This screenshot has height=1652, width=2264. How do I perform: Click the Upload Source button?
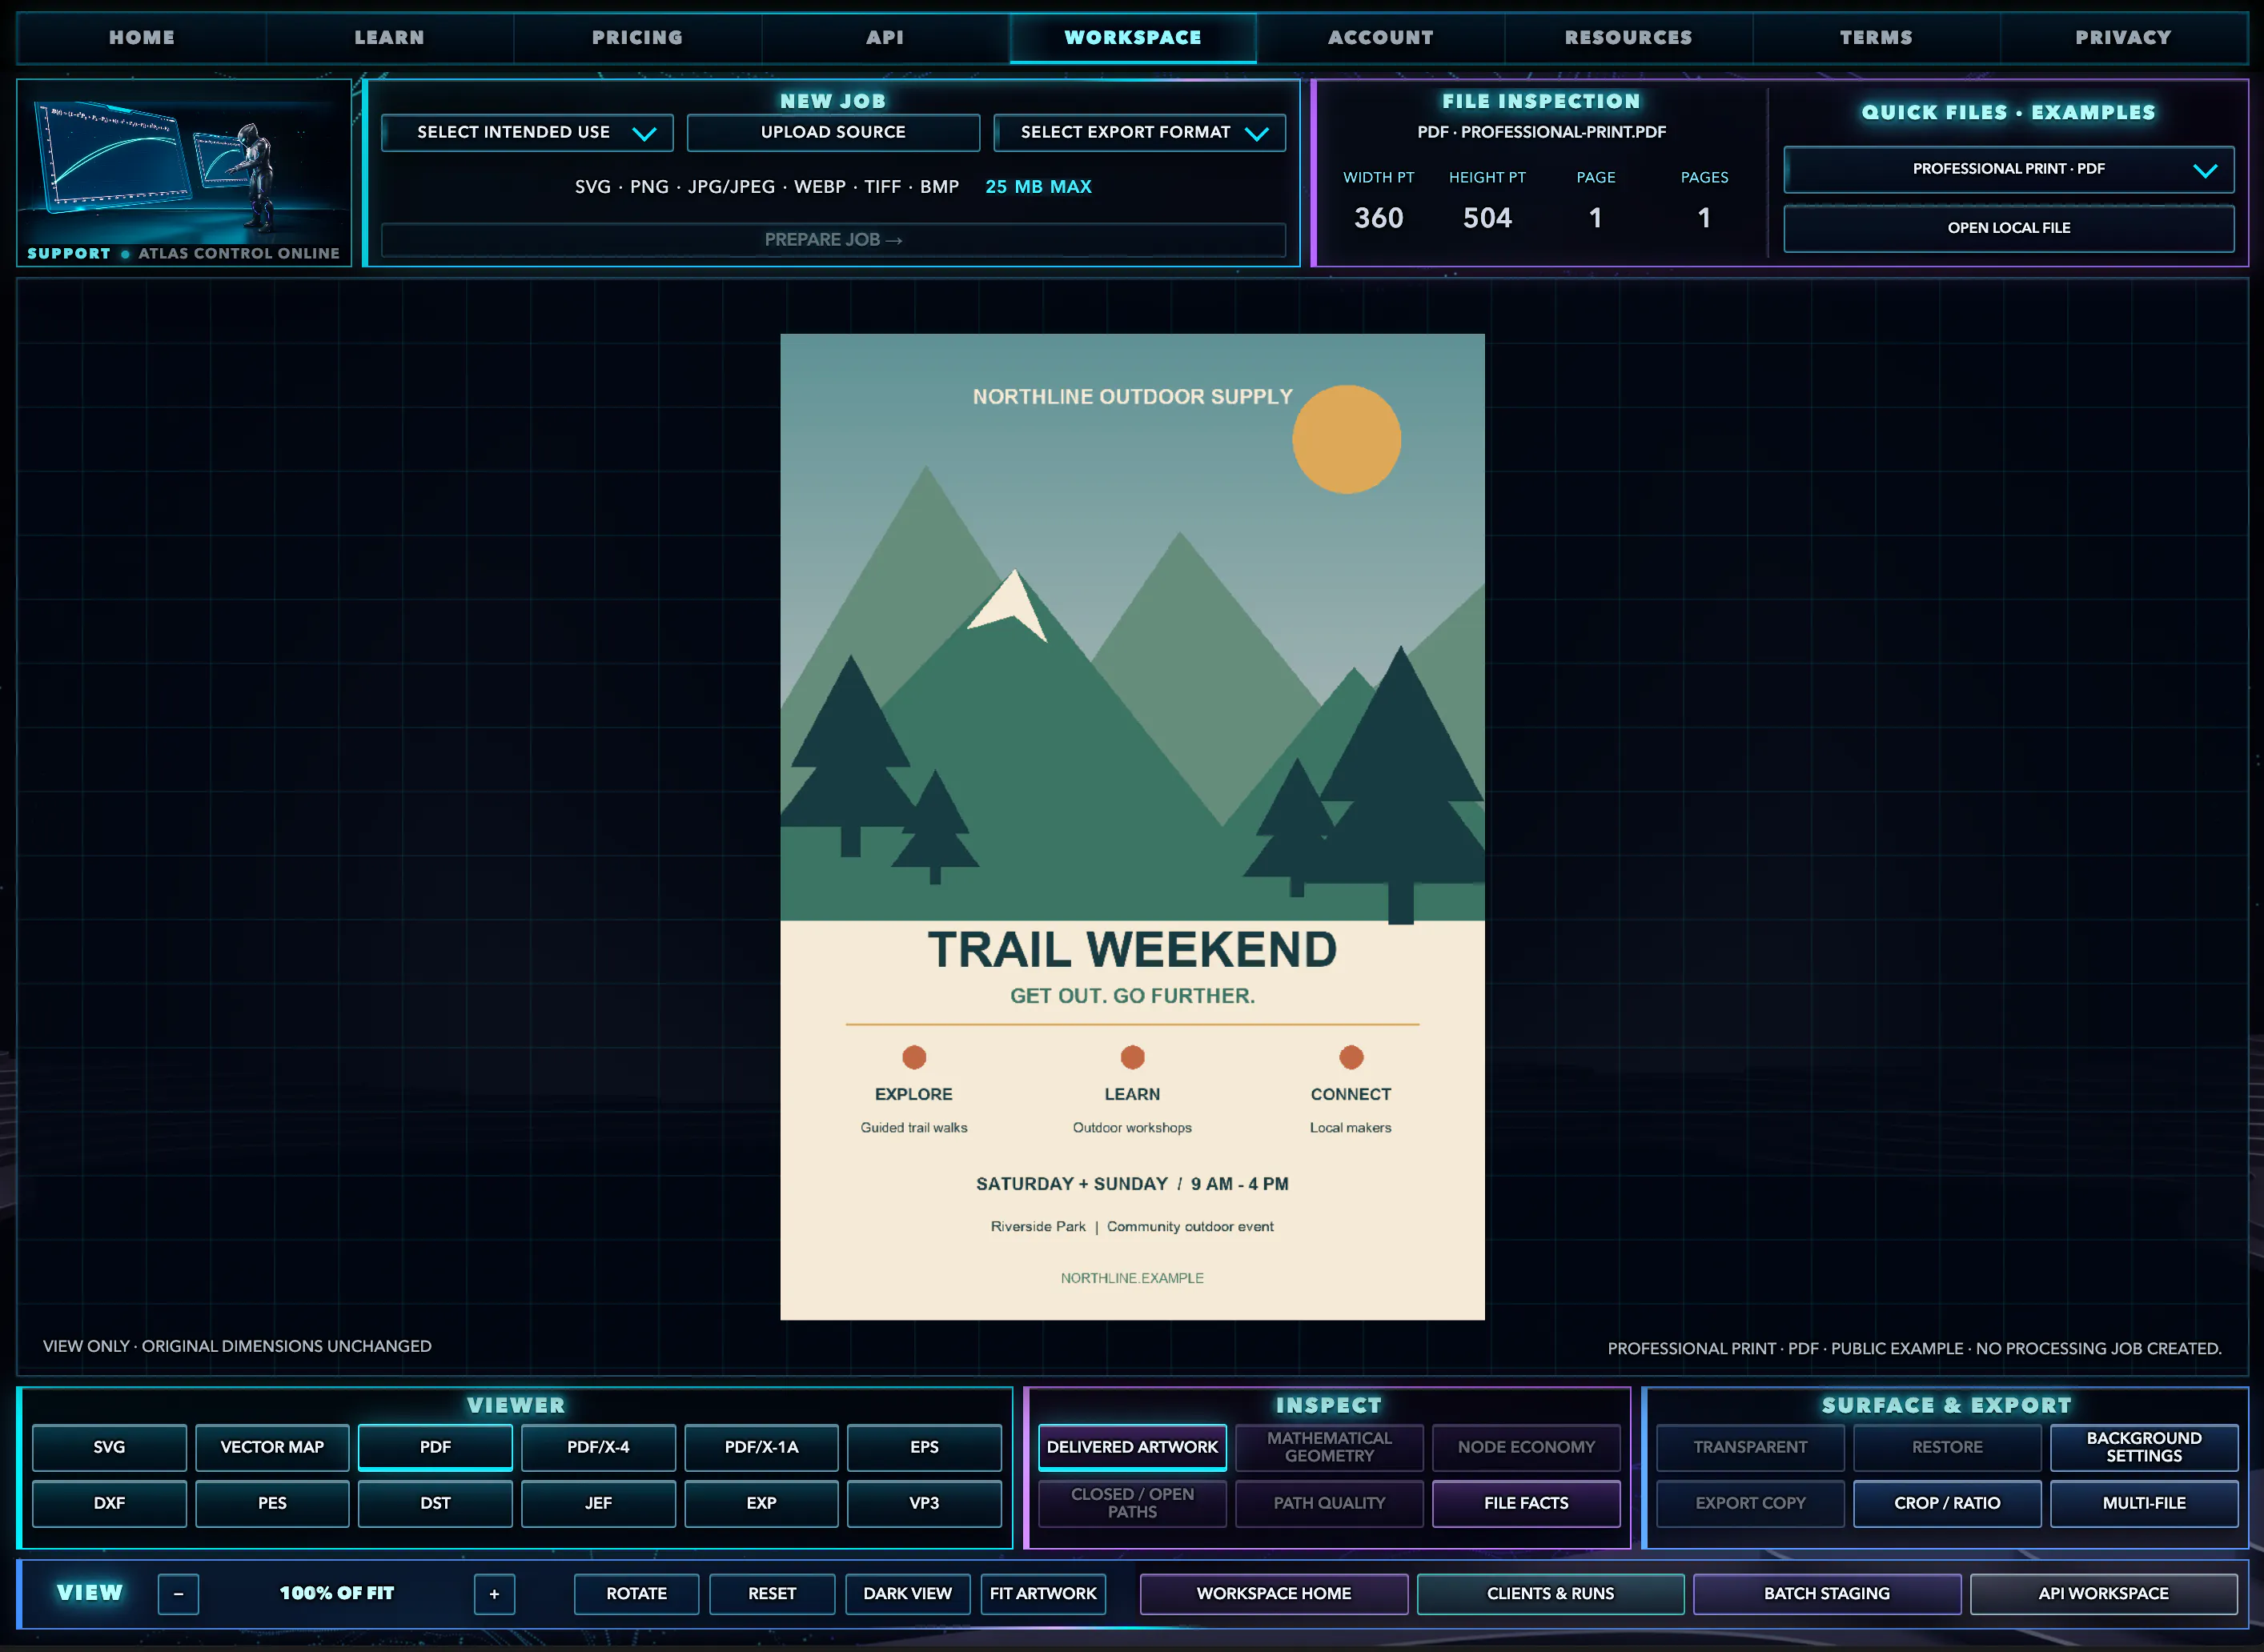pos(833,132)
